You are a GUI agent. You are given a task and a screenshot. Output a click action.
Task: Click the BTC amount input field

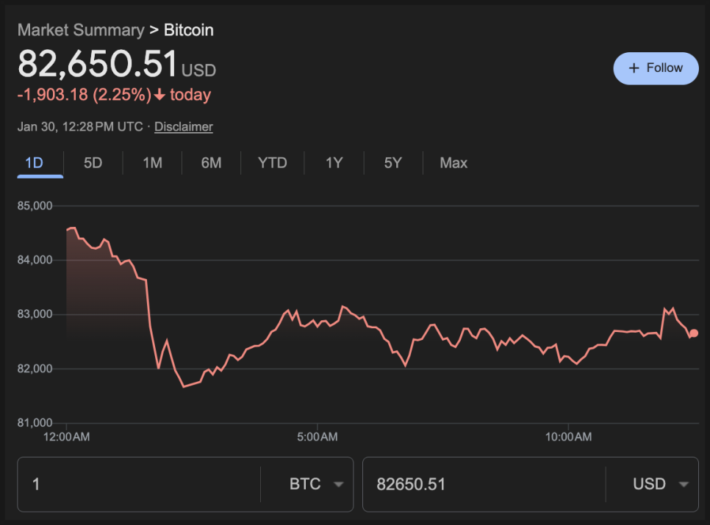point(140,485)
